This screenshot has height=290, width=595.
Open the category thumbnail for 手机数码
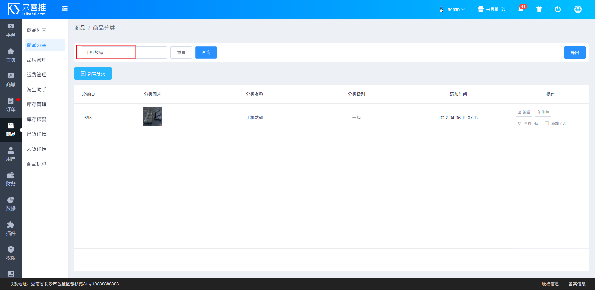pyautogui.click(x=153, y=117)
